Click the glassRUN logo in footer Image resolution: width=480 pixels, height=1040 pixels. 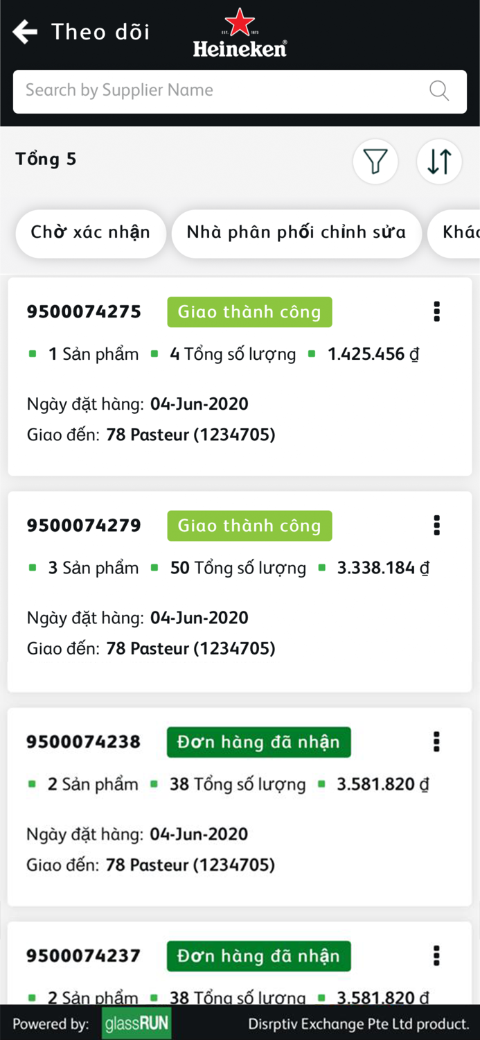click(x=136, y=1023)
